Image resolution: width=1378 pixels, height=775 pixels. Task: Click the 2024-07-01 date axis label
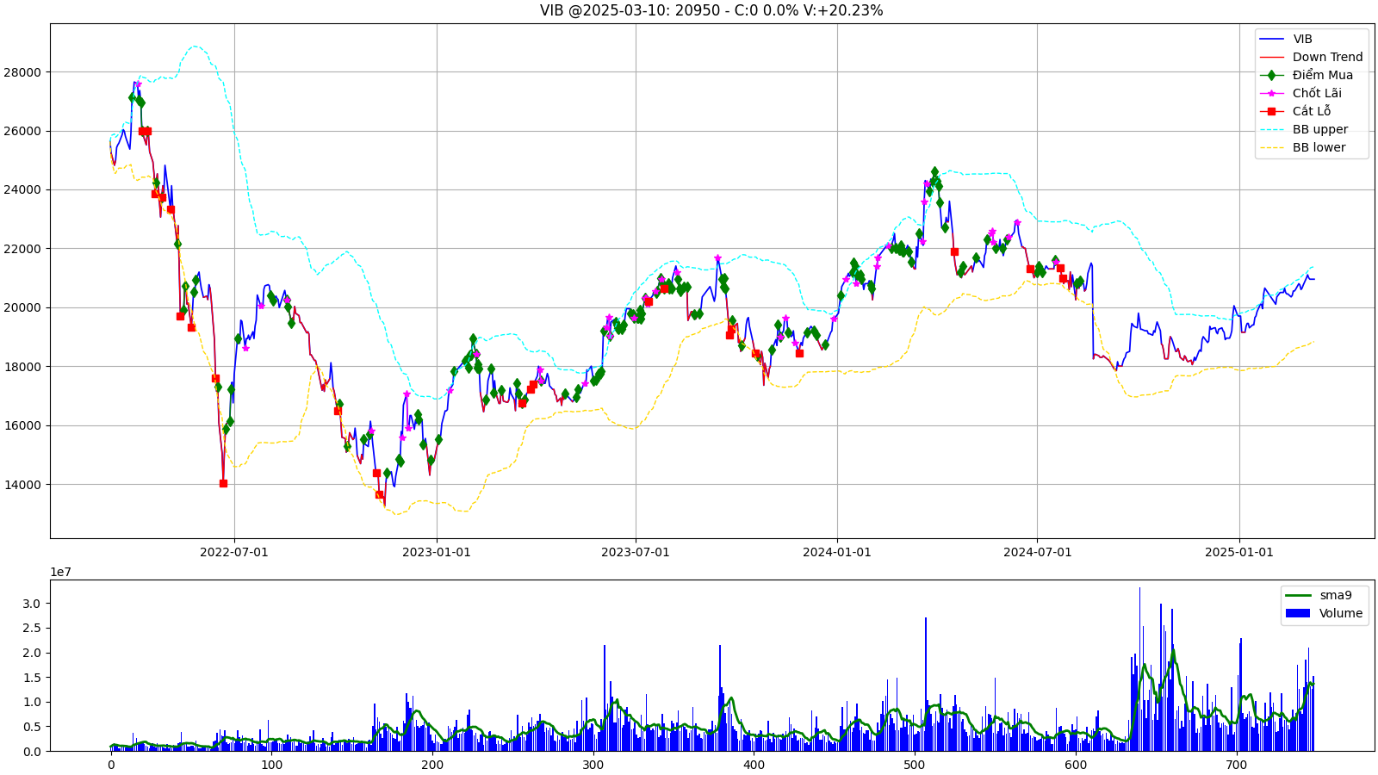click(x=1037, y=552)
